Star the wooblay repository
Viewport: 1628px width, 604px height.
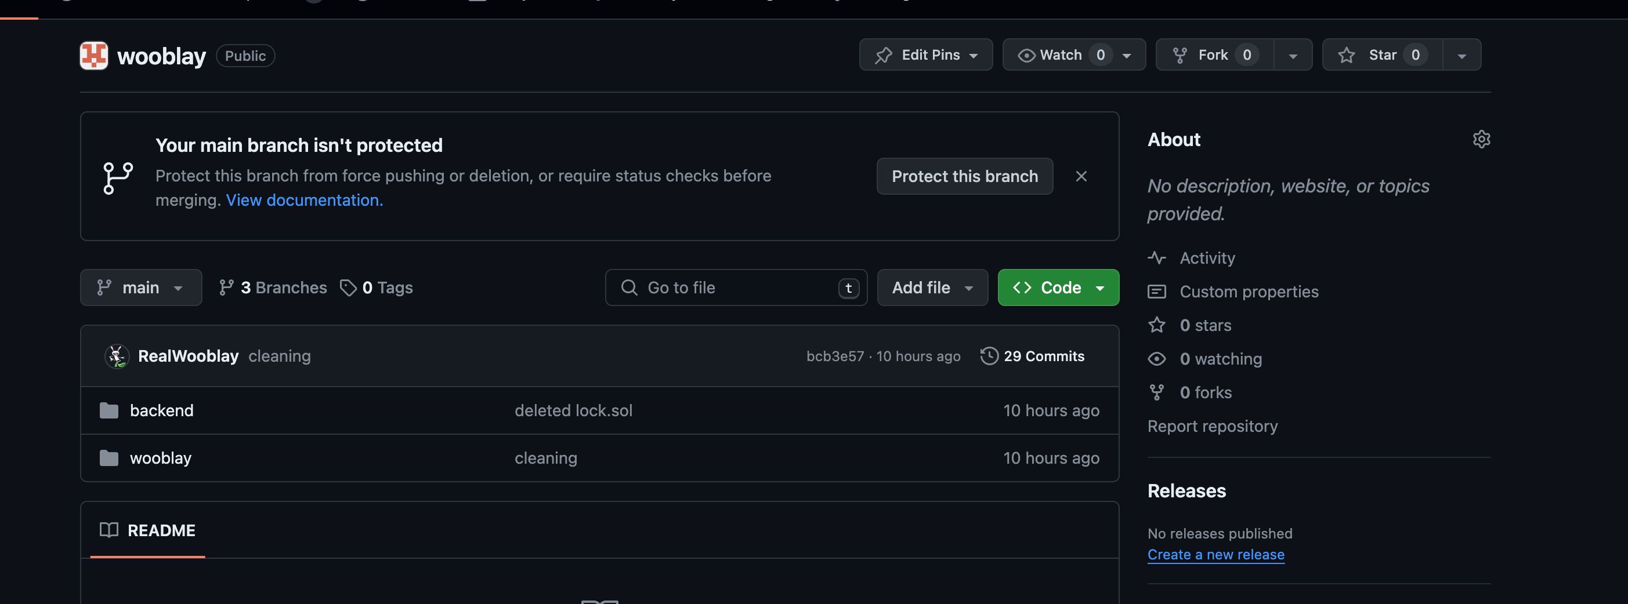(1382, 55)
